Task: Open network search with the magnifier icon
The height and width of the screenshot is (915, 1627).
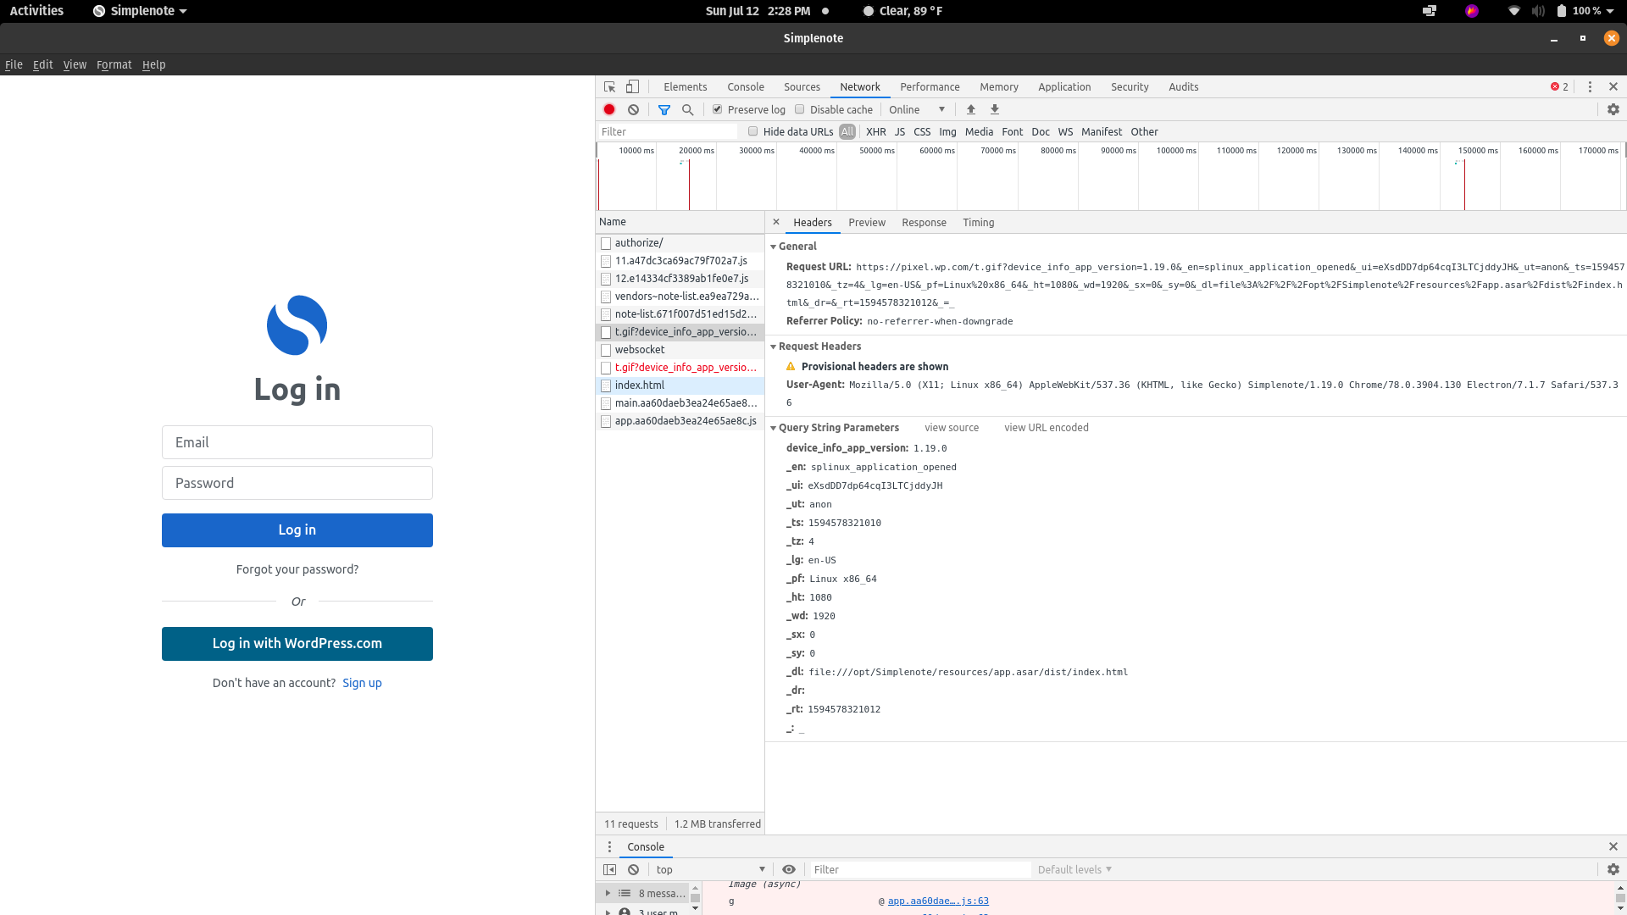Action: point(688,109)
